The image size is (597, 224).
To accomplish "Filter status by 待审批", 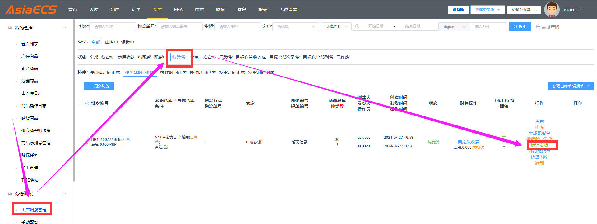I will tap(108, 57).
